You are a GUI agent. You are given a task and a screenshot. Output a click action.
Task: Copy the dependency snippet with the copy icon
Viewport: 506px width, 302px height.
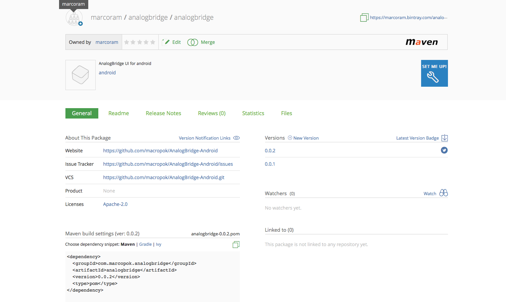click(x=236, y=245)
